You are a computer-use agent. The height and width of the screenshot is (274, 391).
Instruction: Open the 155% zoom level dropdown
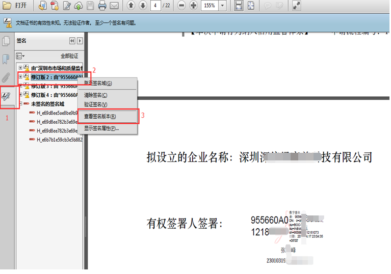click(x=223, y=6)
